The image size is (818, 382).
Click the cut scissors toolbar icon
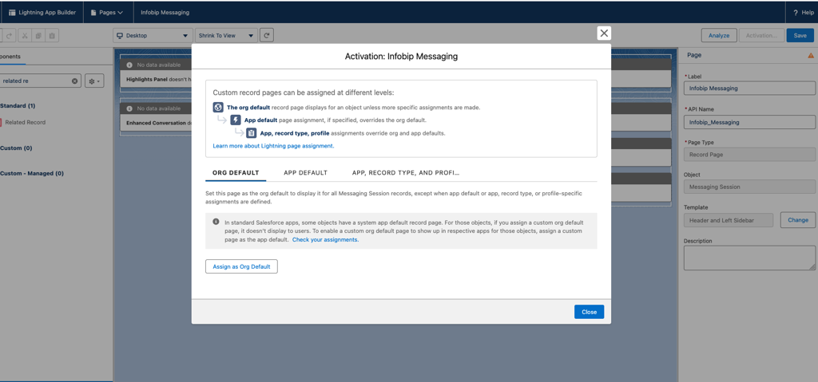25,35
